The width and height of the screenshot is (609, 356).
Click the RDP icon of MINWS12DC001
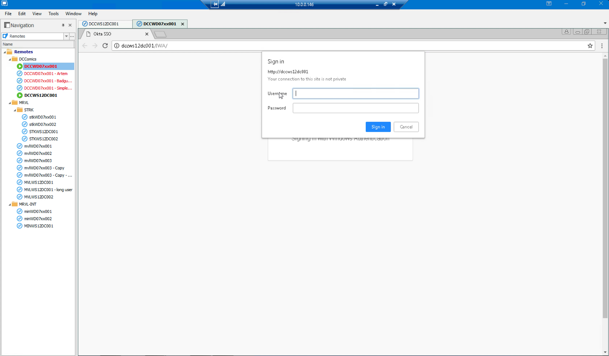(x=20, y=226)
